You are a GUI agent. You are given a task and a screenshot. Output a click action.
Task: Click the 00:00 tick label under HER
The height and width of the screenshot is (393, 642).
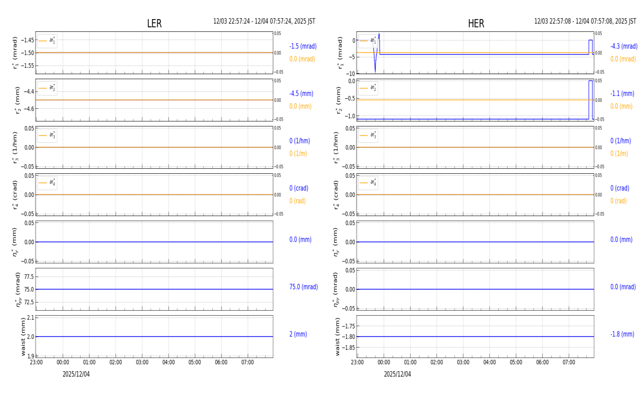tap(384, 363)
